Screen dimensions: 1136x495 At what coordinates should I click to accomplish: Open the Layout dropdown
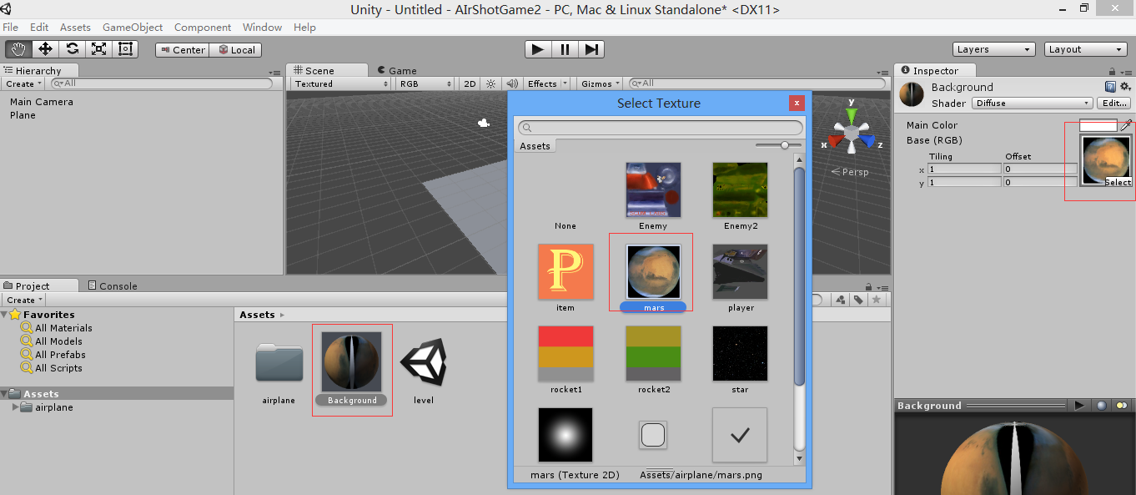pos(1086,49)
